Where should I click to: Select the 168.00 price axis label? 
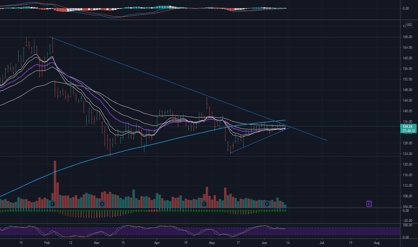pyautogui.click(x=407, y=37)
